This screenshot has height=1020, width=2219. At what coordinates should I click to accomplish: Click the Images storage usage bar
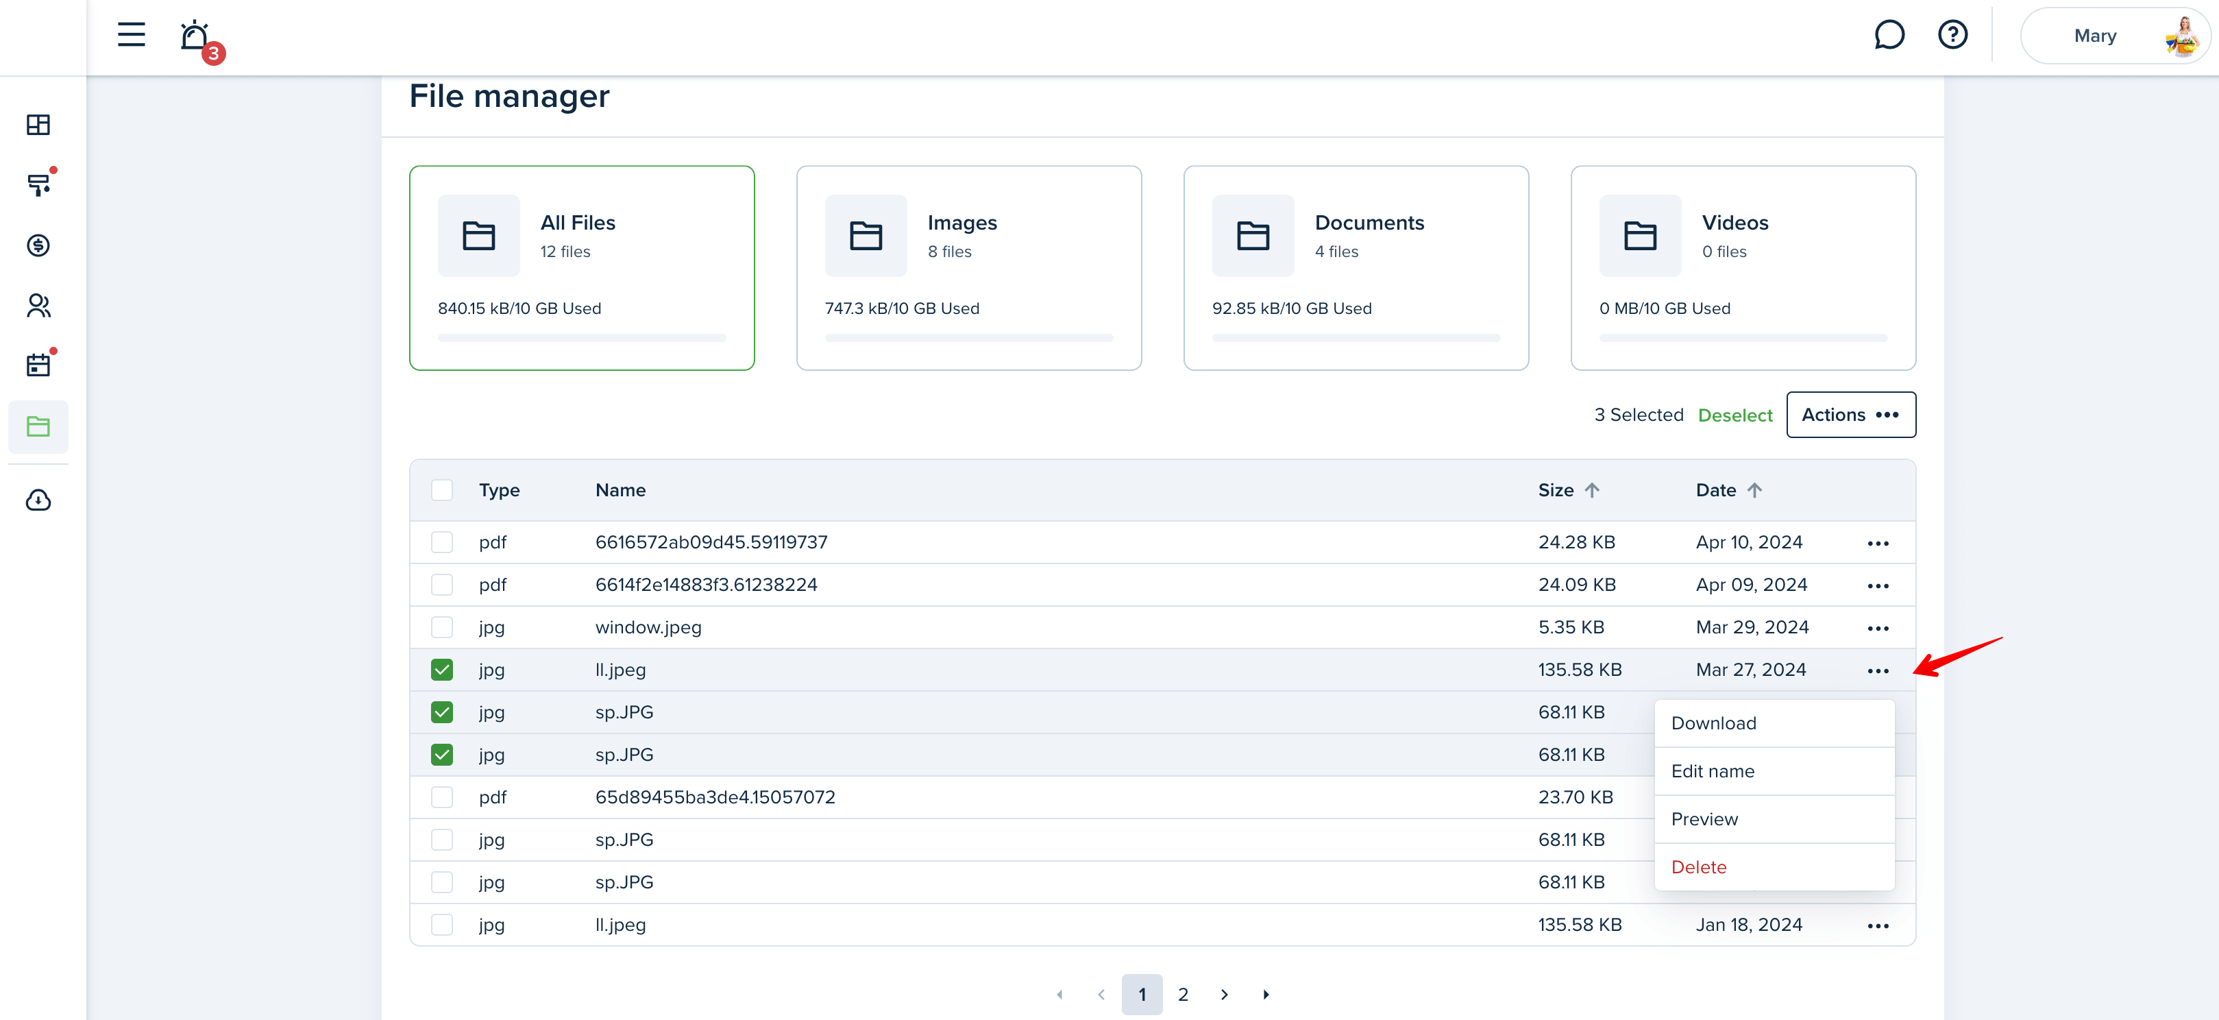pyautogui.click(x=968, y=338)
